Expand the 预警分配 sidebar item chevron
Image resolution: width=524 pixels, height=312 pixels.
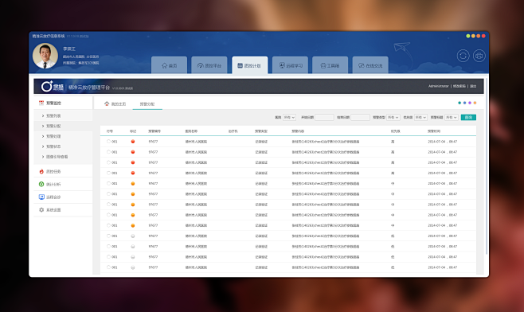pyautogui.click(x=43, y=126)
